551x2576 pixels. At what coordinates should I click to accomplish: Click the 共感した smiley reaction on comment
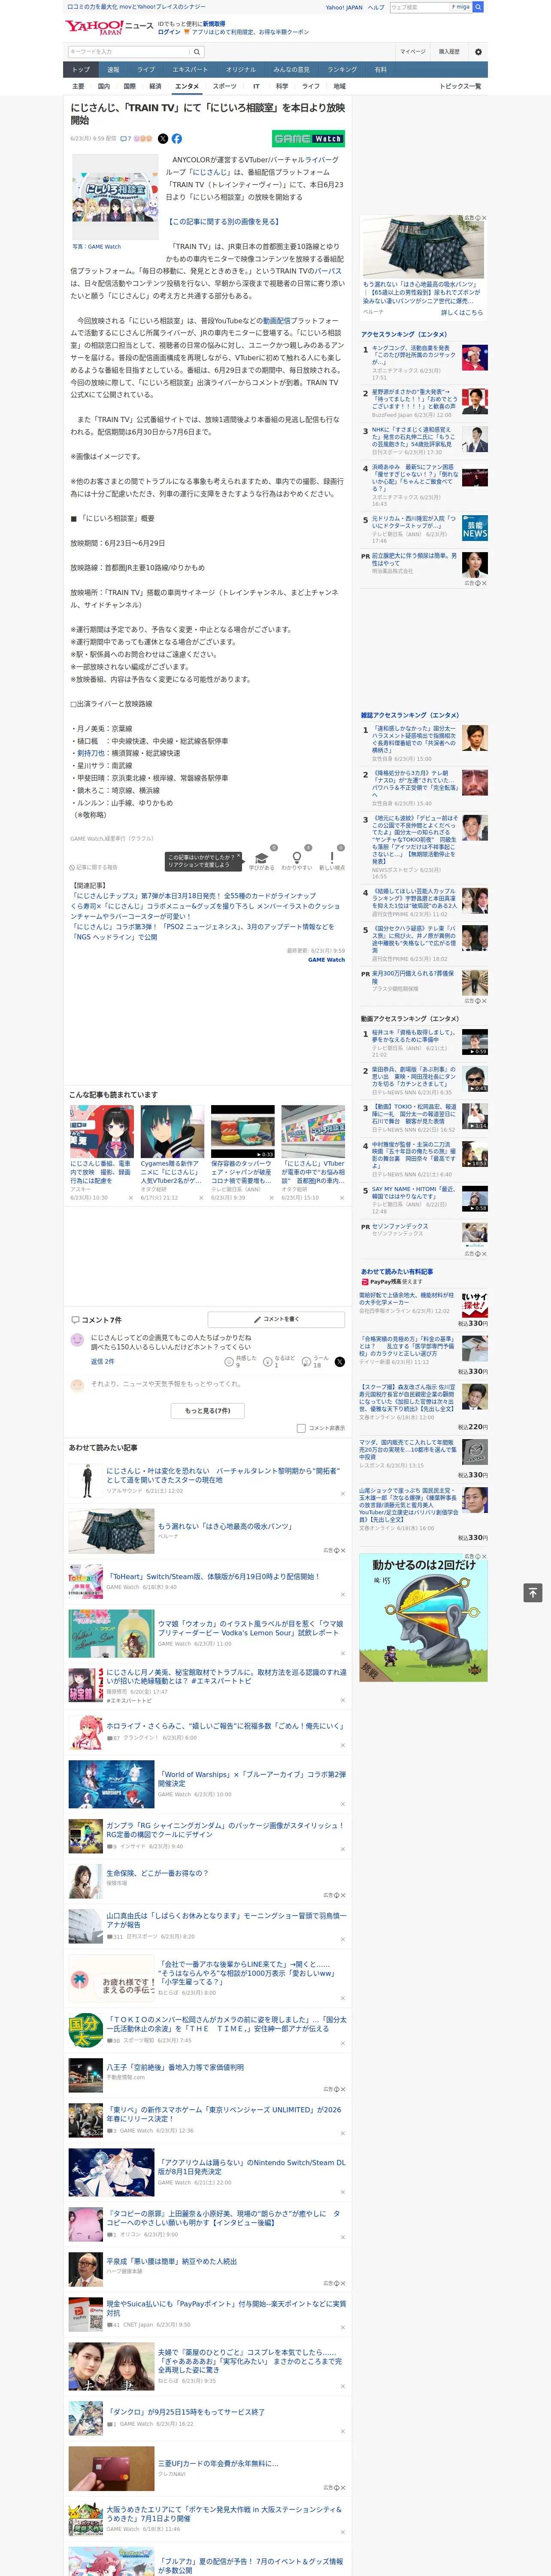tap(229, 1361)
